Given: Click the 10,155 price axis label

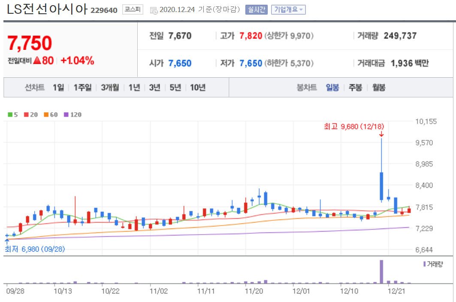Looking at the screenshot, I should coord(426,122).
